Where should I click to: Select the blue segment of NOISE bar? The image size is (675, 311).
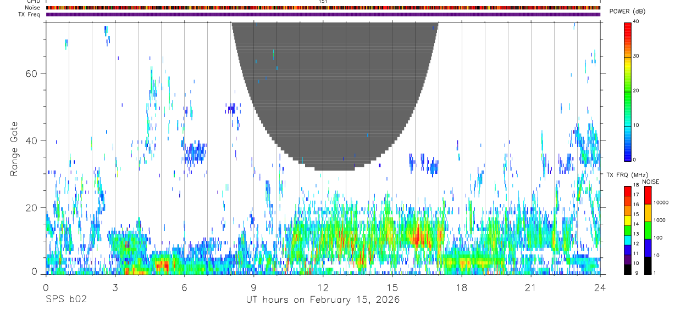point(648,248)
